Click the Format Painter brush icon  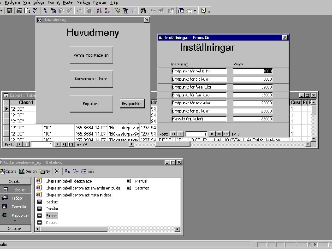tap(70, 11)
